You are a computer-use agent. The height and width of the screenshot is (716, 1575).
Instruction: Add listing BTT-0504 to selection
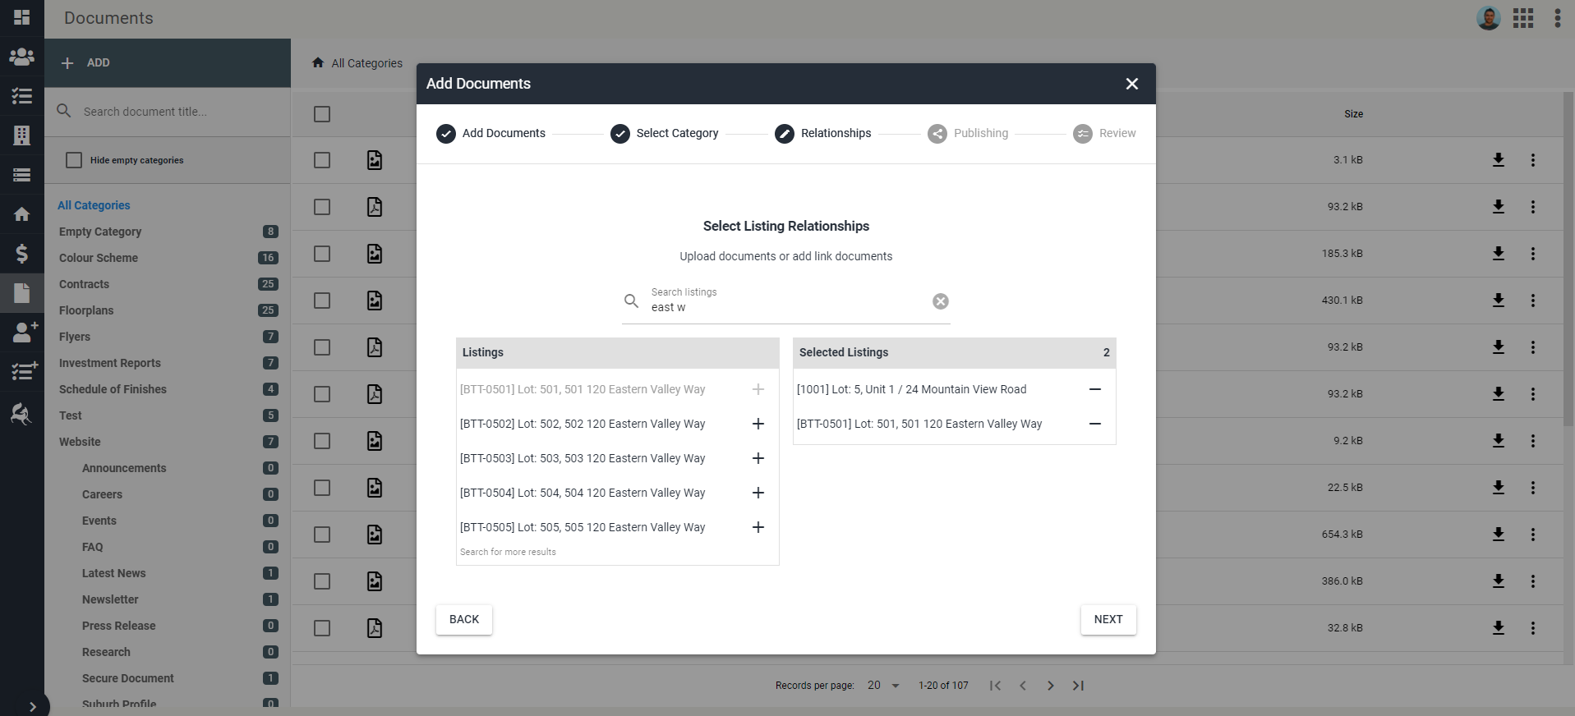click(758, 493)
